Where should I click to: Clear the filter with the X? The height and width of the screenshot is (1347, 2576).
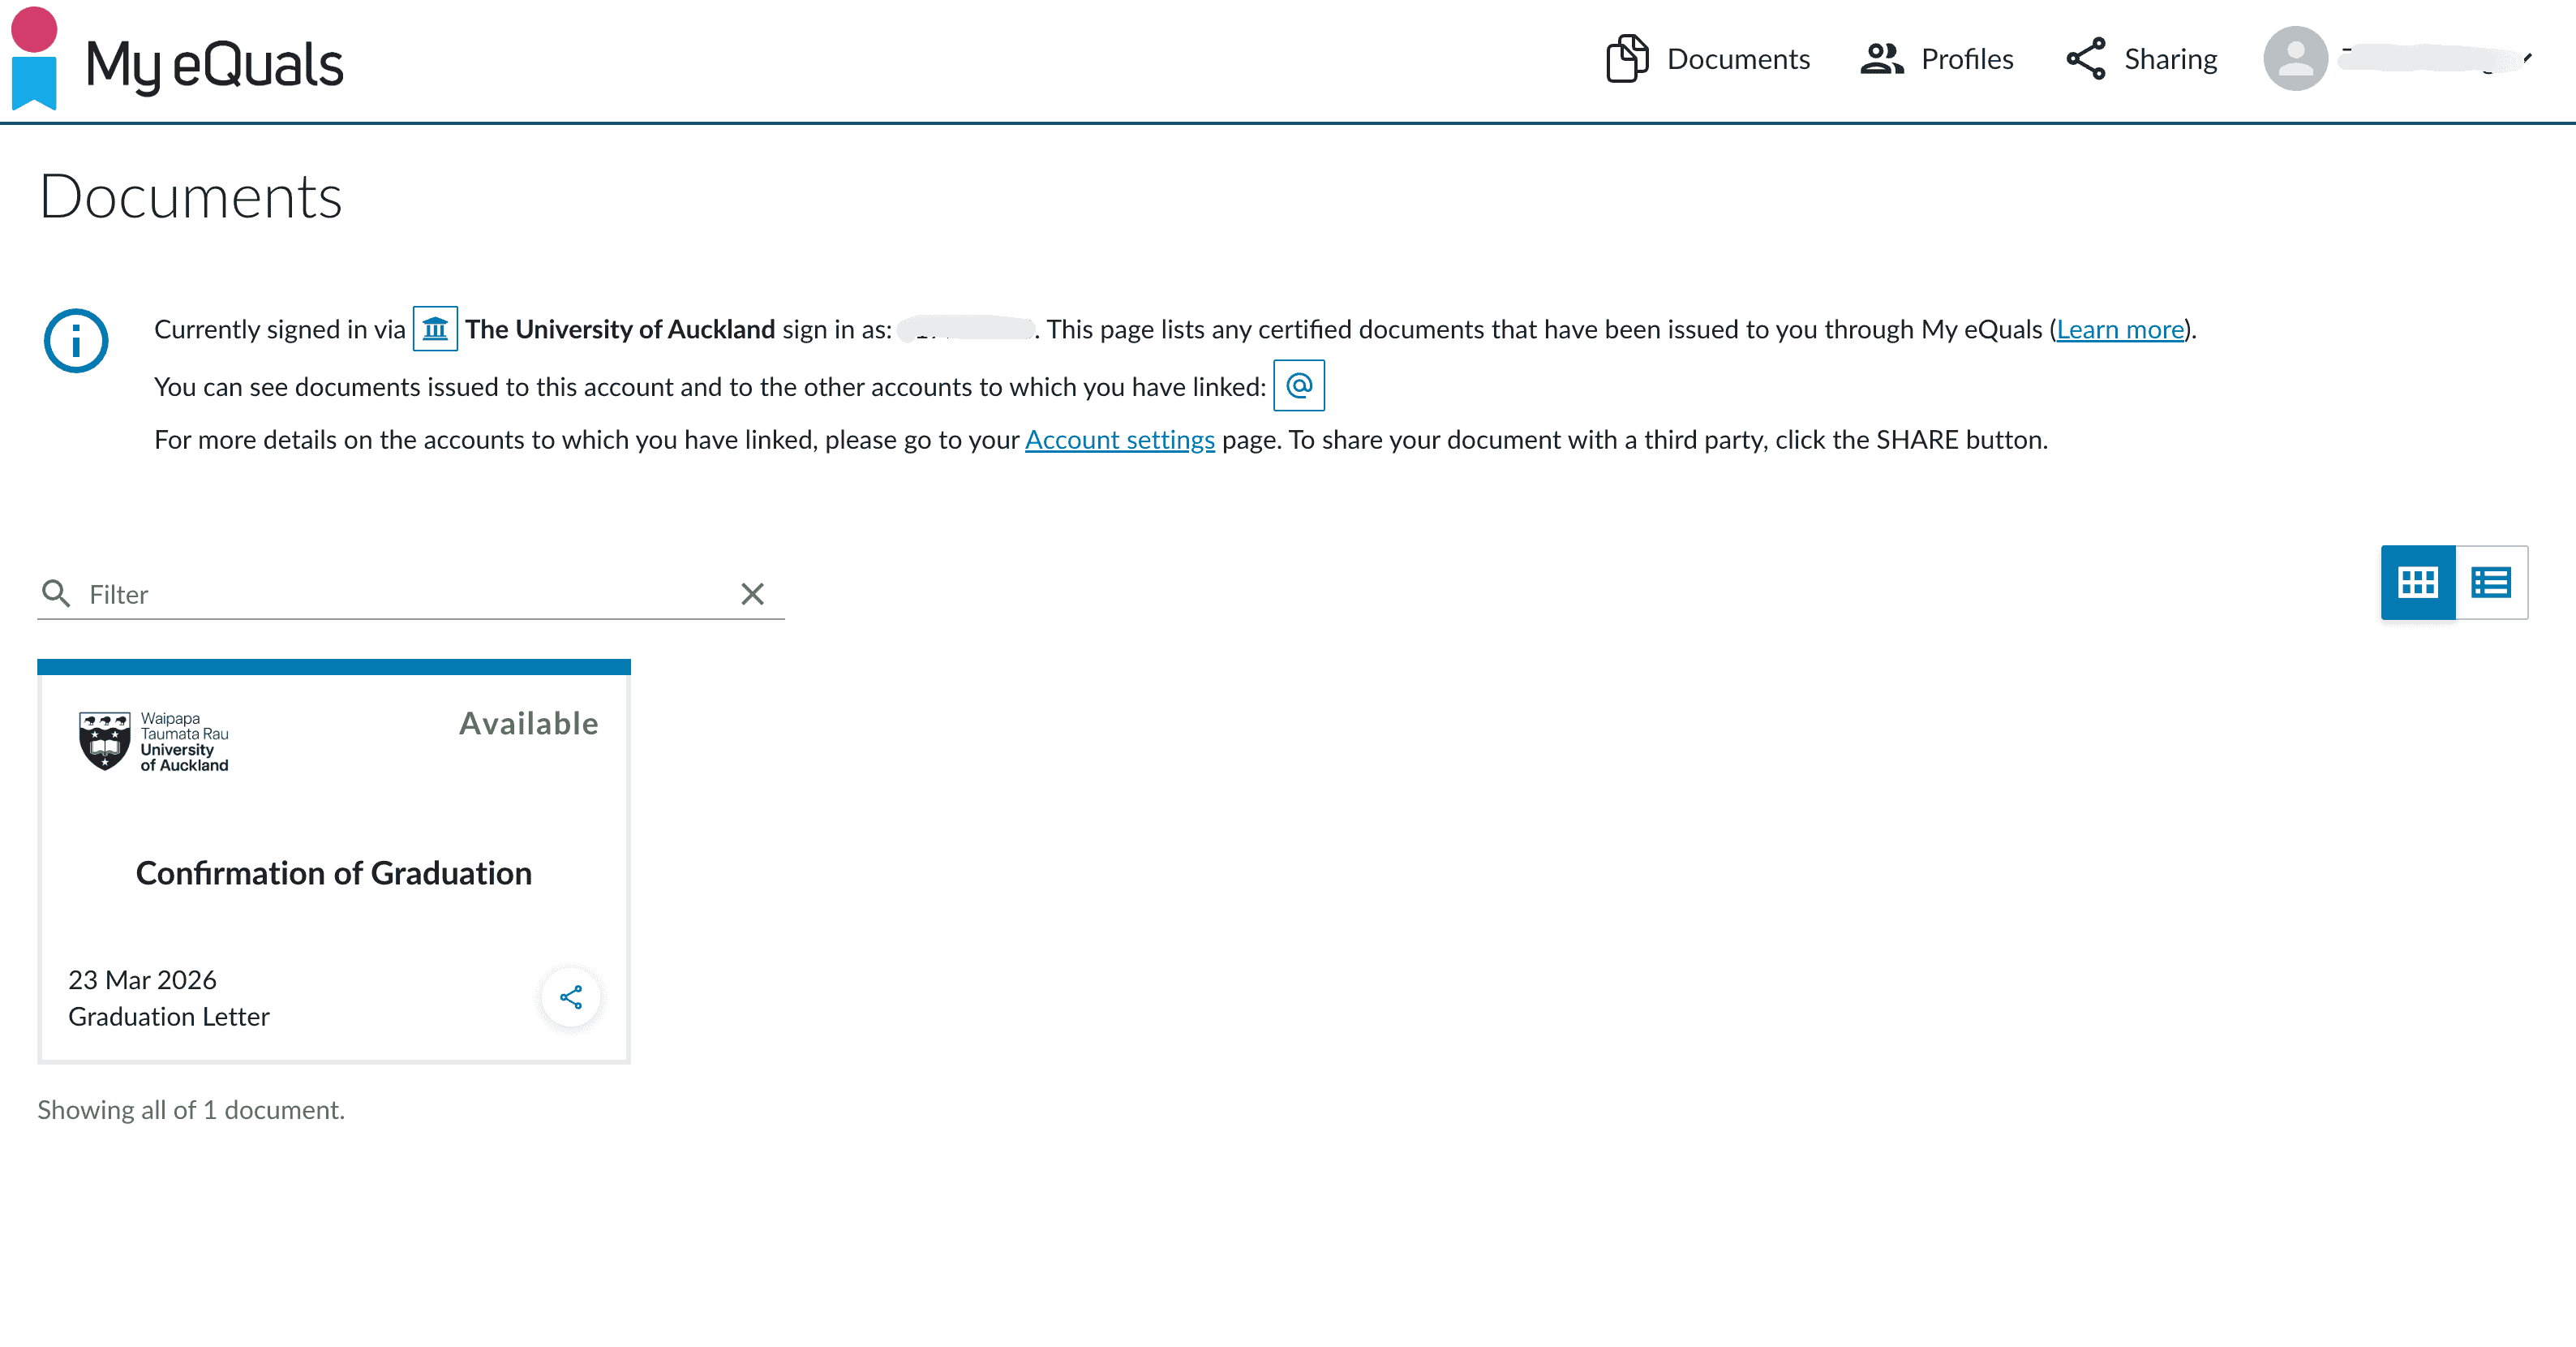752,593
